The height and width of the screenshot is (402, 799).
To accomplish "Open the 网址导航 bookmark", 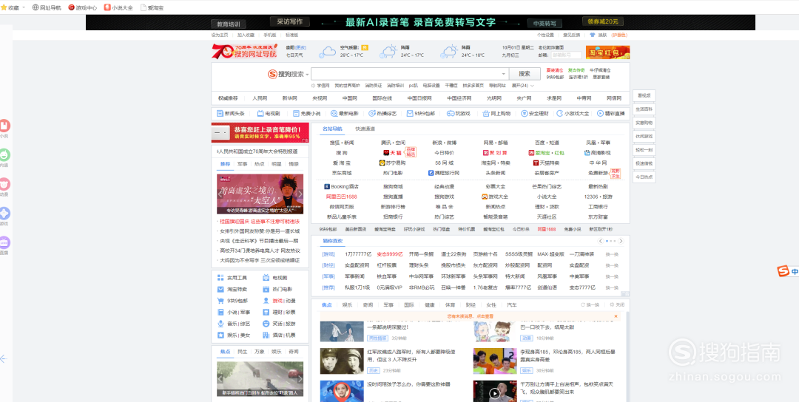I will point(47,7).
